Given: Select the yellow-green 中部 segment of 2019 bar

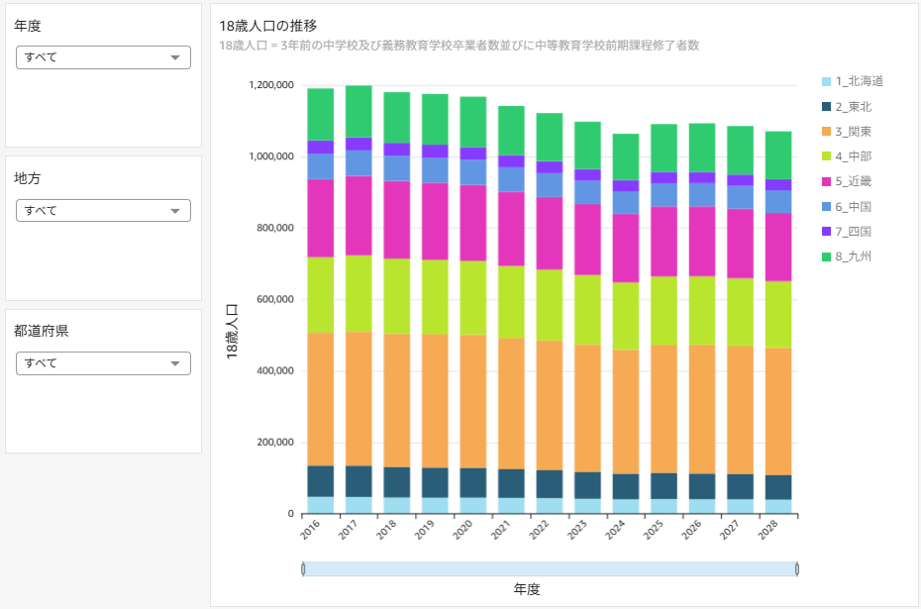Looking at the screenshot, I should (x=435, y=296).
